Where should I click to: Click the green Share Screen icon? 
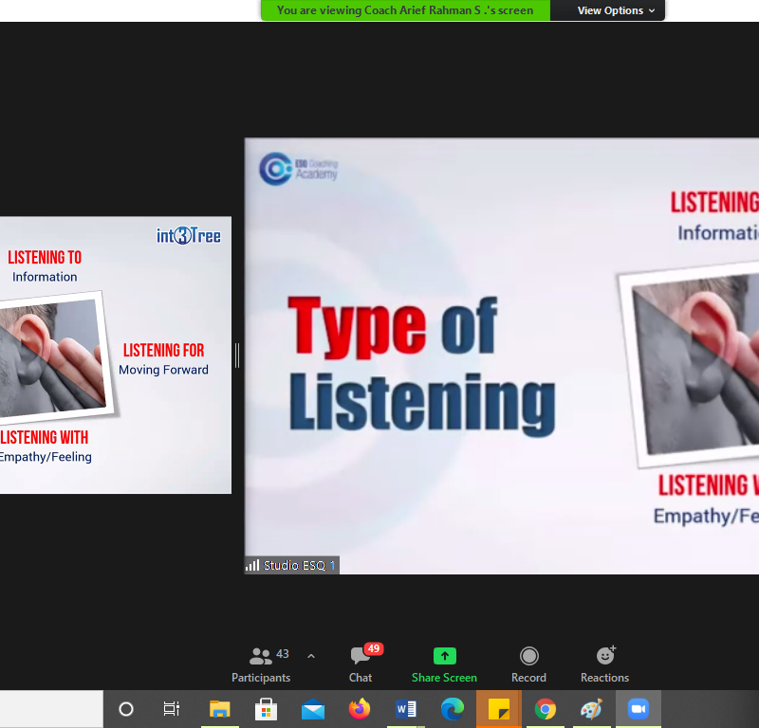pyautogui.click(x=444, y=664)
